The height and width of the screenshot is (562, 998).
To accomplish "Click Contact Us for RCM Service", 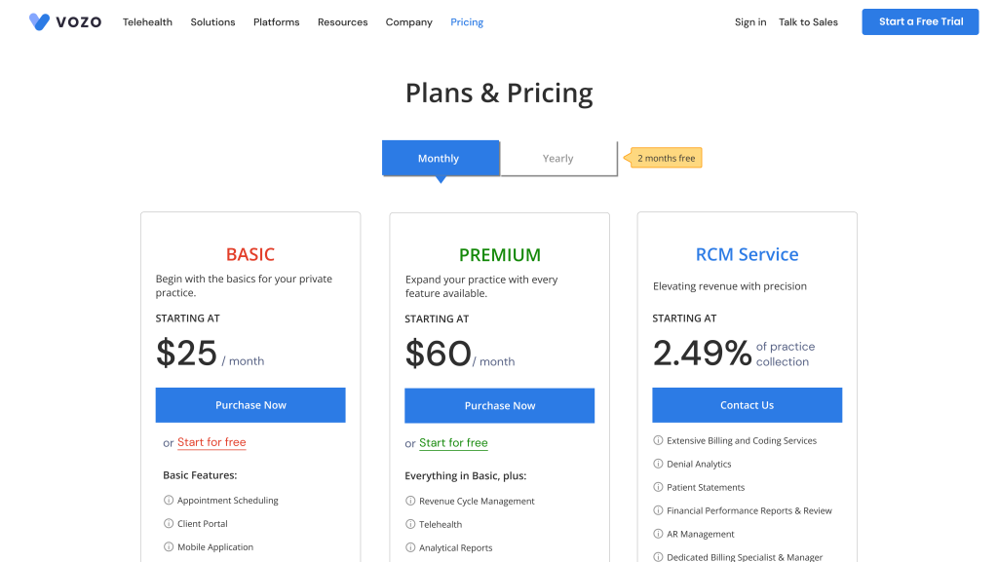I will (x=748, y=405).
